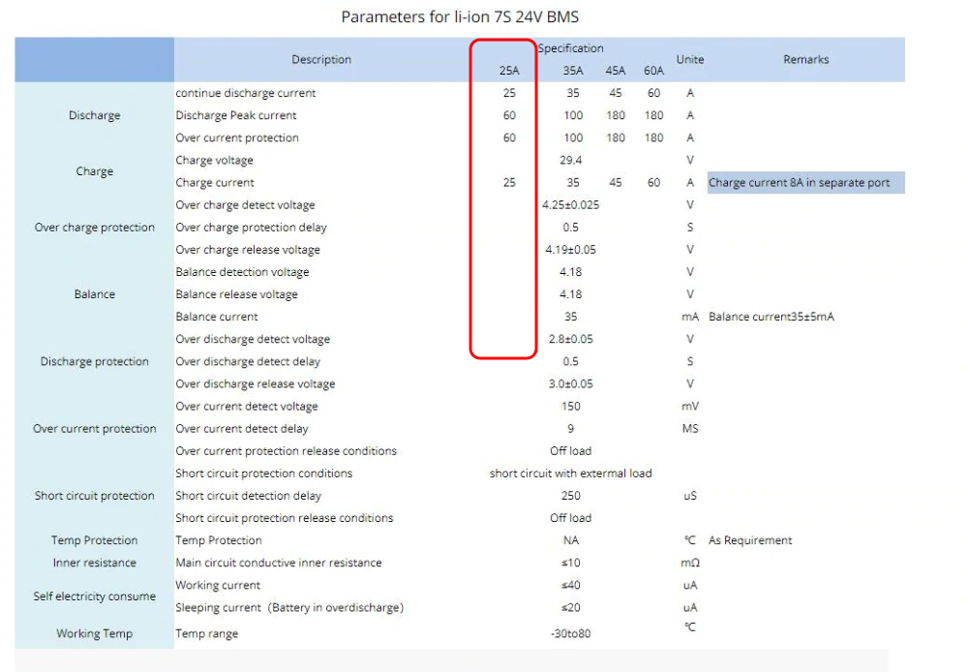Select the 'Description' column header
The width and height of the screenshot is (968, 672).
pyautogui.click(x=321, y=59)
